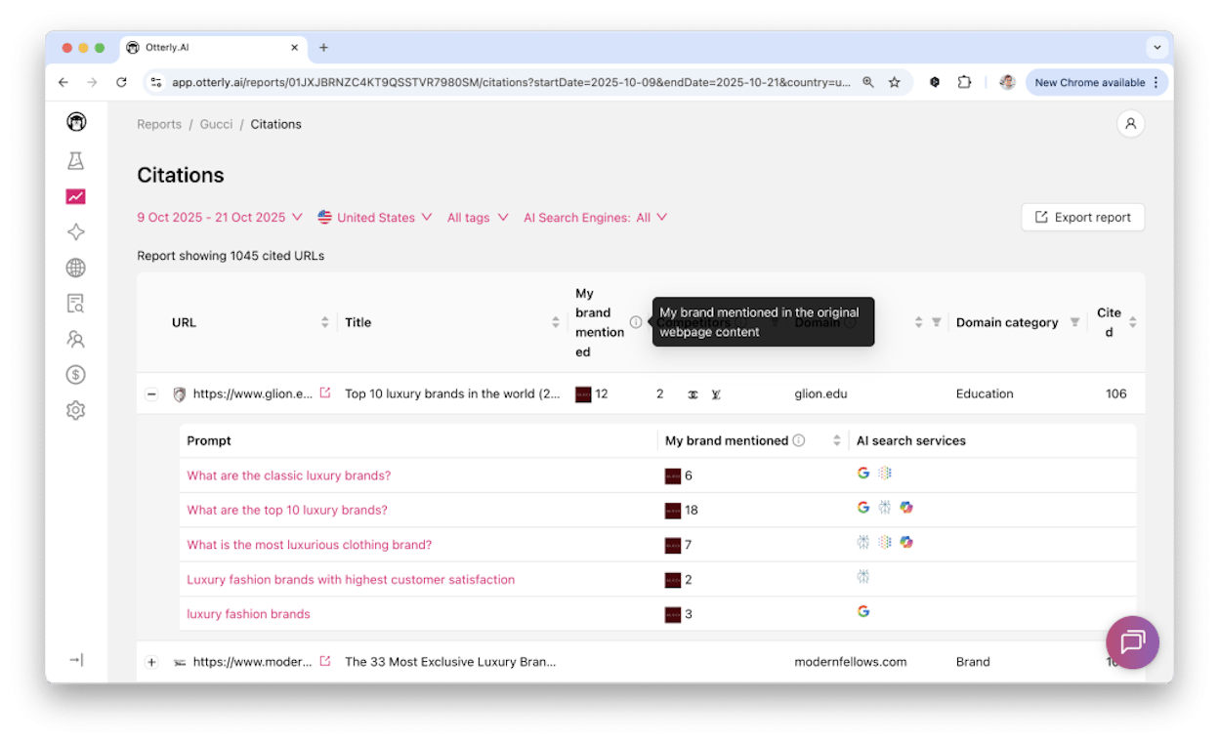Open the user profile avatar icon
This screenshot has width=1219, height=743.
tap(1130, 124)
